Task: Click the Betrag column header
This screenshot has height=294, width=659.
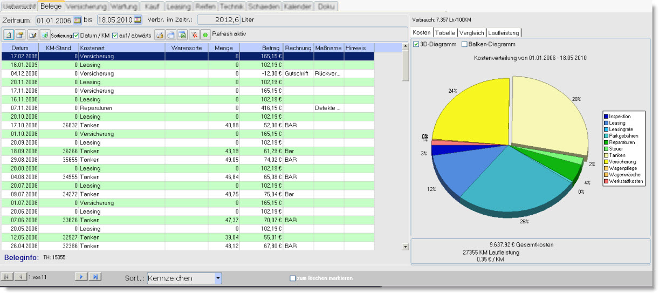Action: point(271,48)
